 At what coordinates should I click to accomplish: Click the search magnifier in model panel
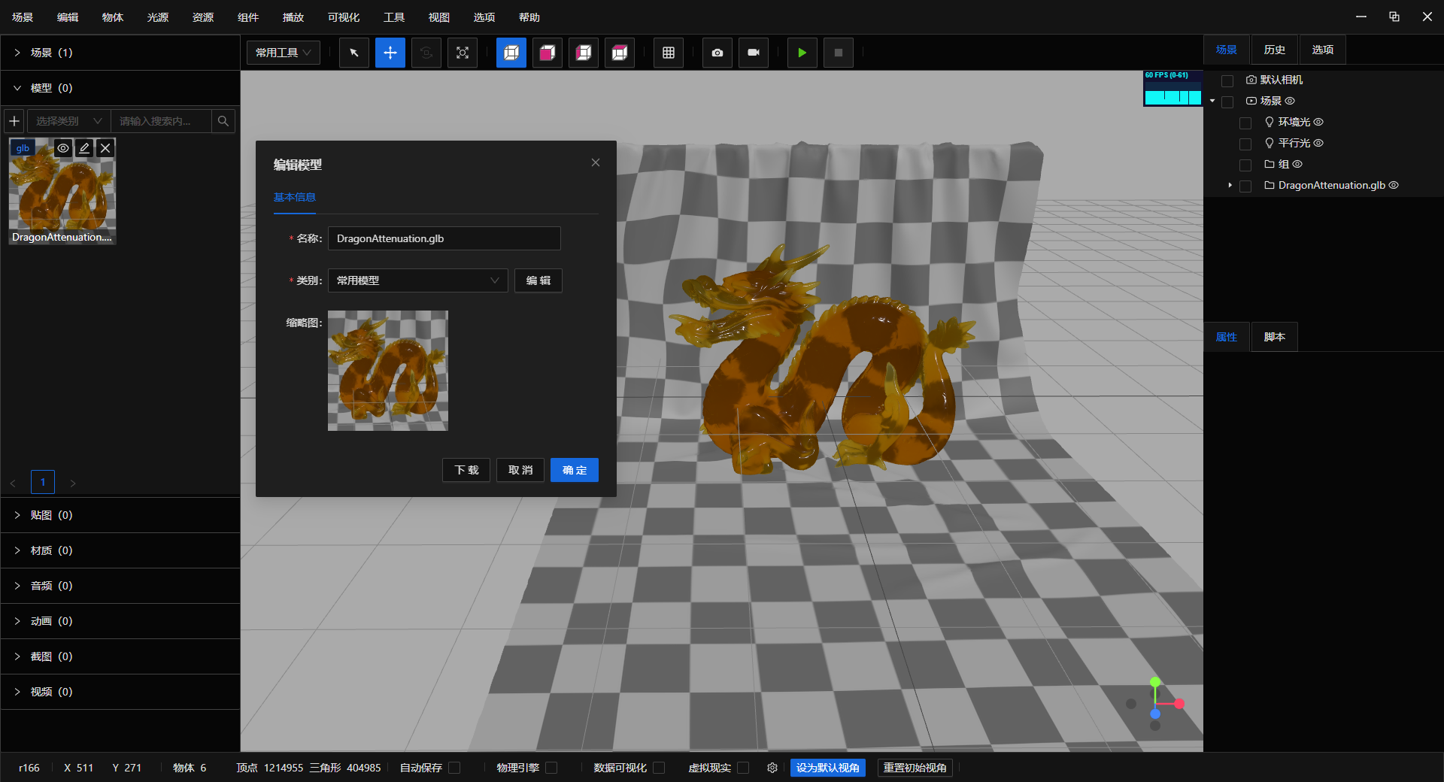point(223,121)
